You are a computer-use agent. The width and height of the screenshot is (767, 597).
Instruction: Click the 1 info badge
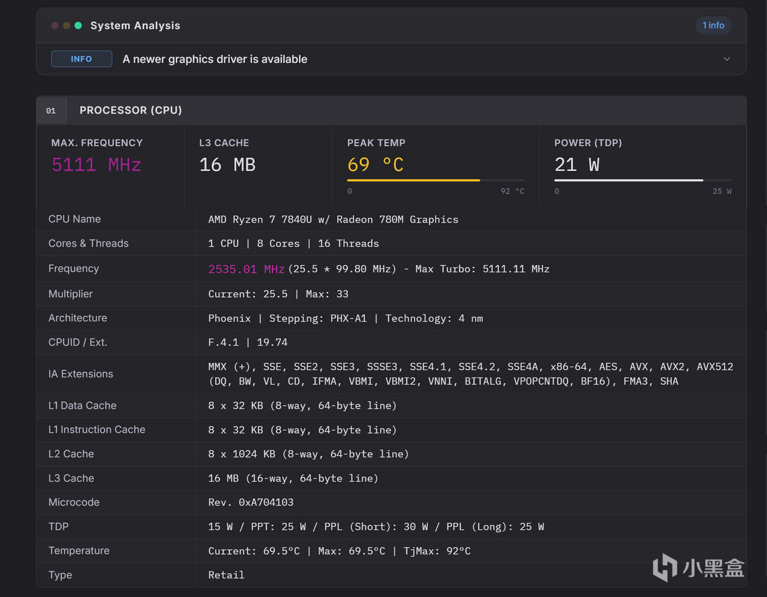(713, 25)
